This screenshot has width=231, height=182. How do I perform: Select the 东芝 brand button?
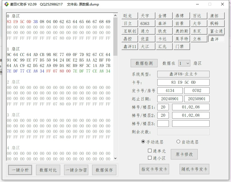point(199,31)
